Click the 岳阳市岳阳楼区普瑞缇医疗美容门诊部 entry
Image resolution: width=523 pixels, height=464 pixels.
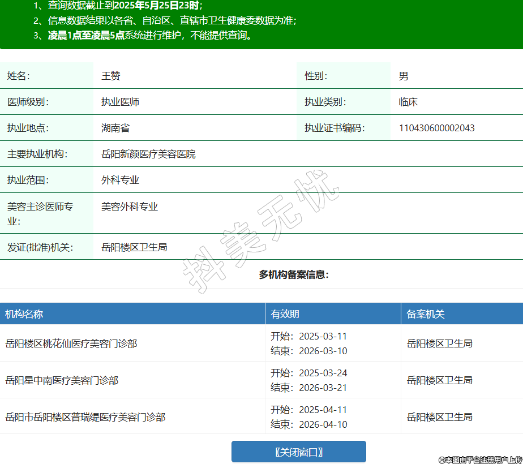click(85, 417)
